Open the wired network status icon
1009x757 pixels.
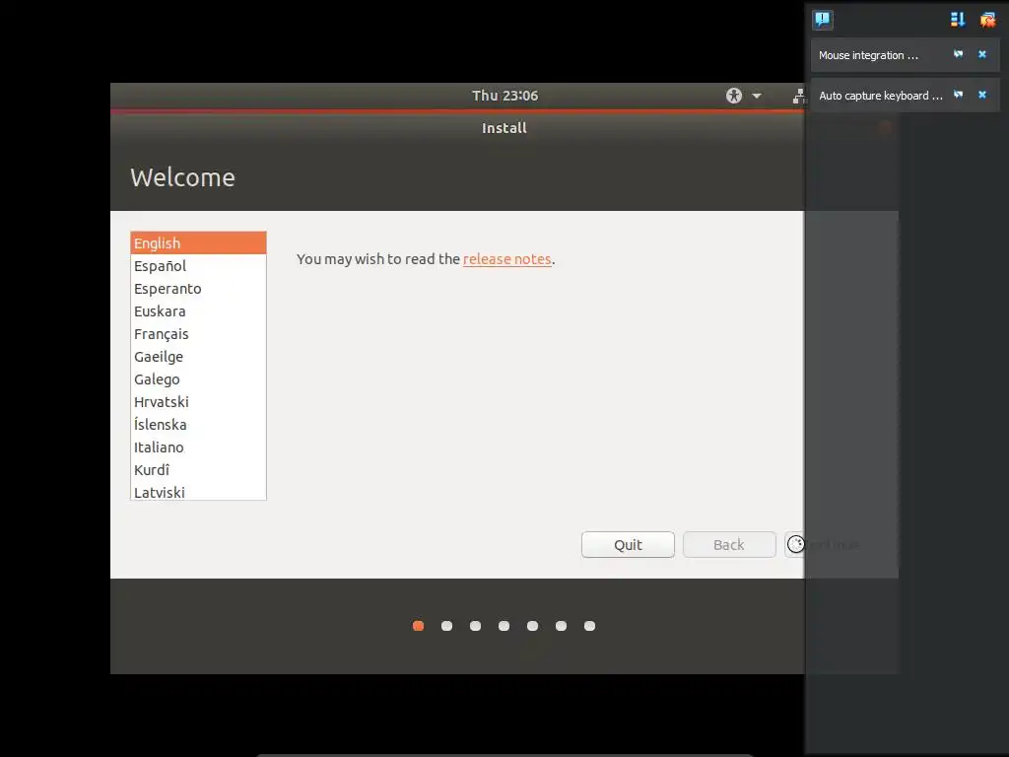[x=798, y=96]
